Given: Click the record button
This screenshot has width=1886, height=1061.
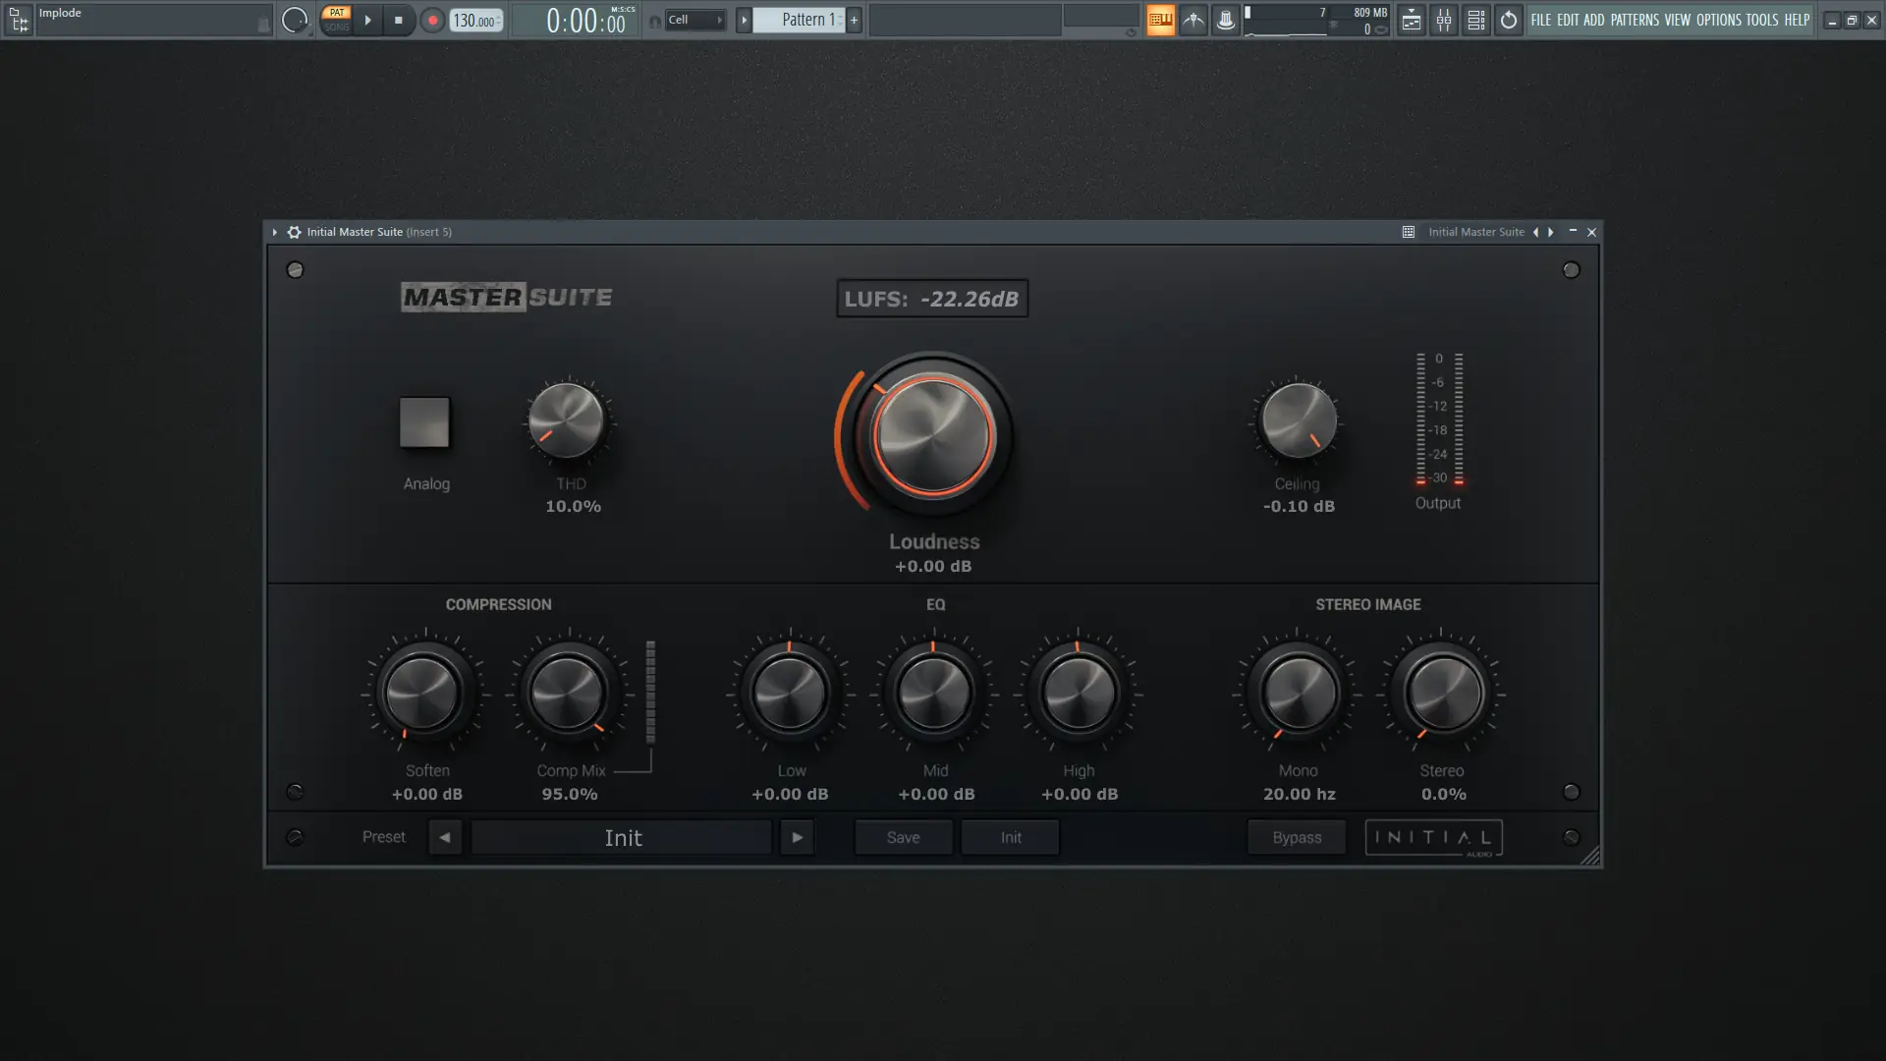Looking at the screenshot, I should (432, 20).
